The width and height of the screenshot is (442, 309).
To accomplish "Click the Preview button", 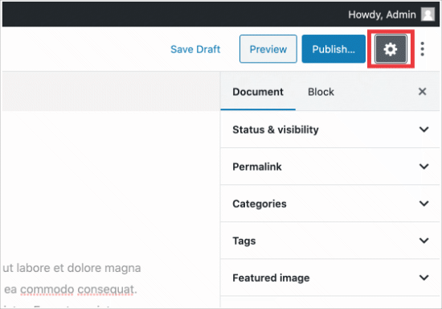I will click(268, 49).
